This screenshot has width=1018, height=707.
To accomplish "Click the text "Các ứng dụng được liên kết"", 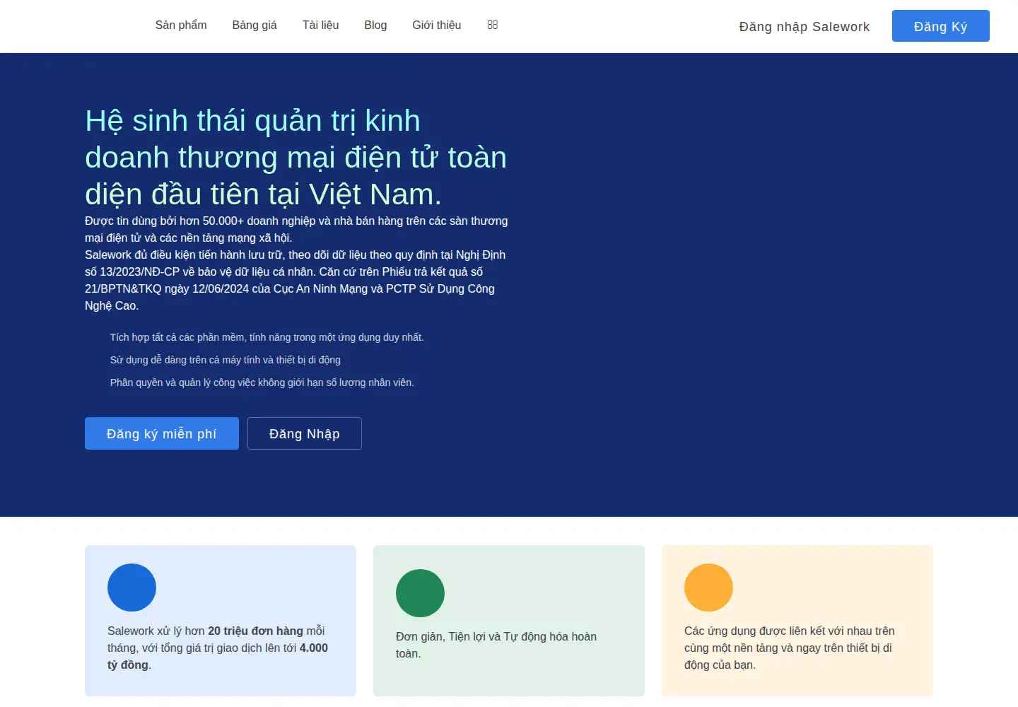I will 752,631.
